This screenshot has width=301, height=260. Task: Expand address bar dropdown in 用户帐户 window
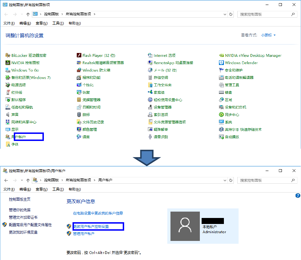(225, 180)
